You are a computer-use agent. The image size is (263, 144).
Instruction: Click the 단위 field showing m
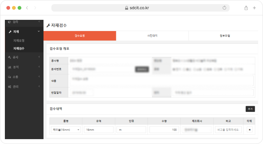click(131, 130)
